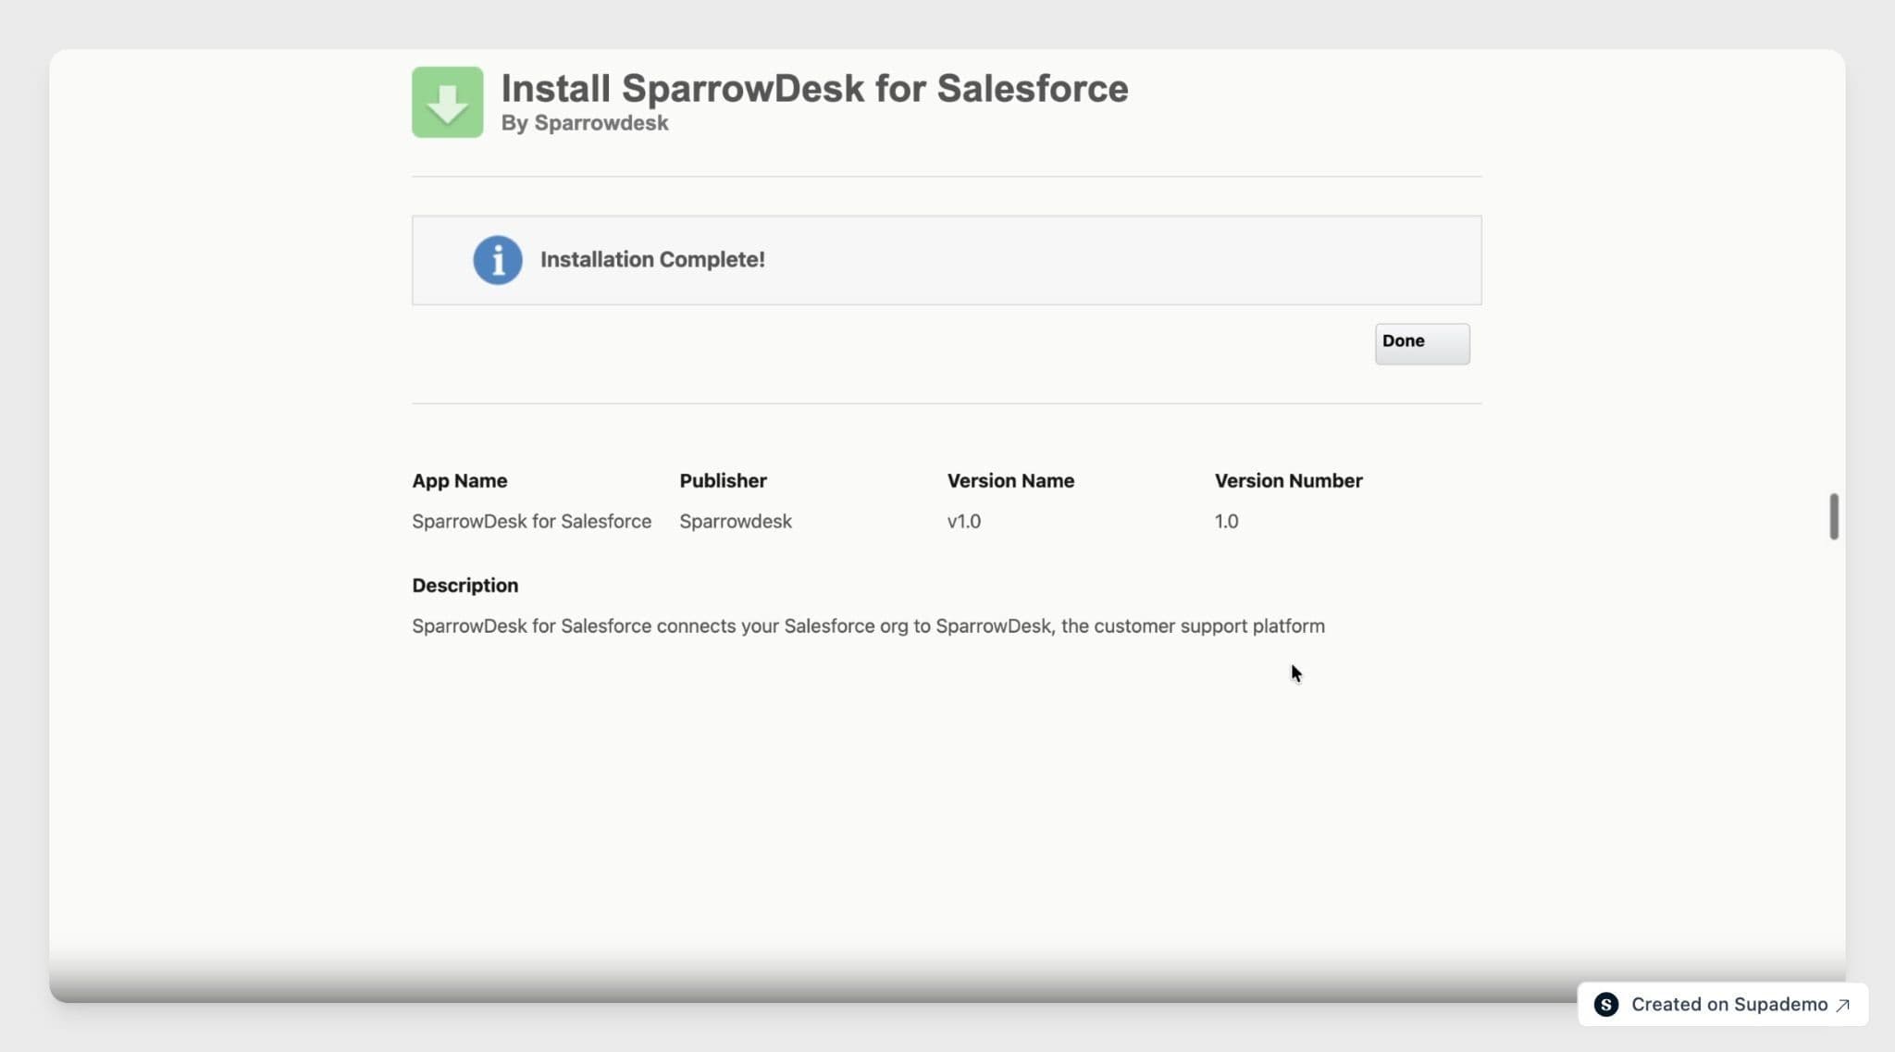
Task: Select the Install SparrowDesk for Salesforce heading
Action: (x=814, y=89)
